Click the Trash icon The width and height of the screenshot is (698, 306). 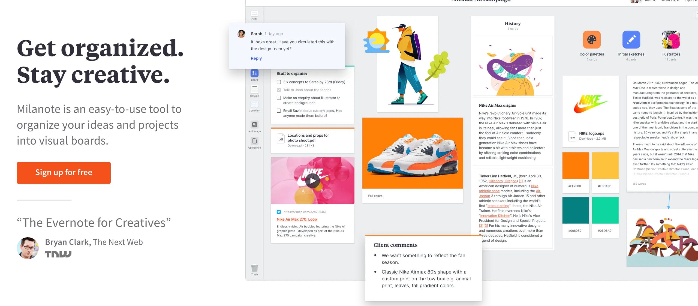[x=254, y=268]
